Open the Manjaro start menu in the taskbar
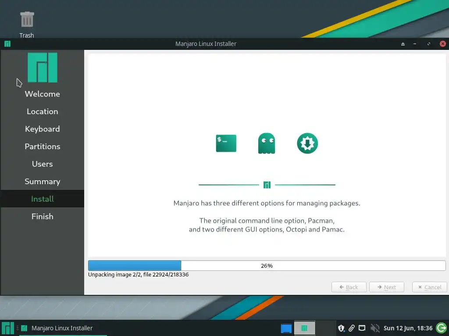Screen dimensions: 449x336 (8, 328)
